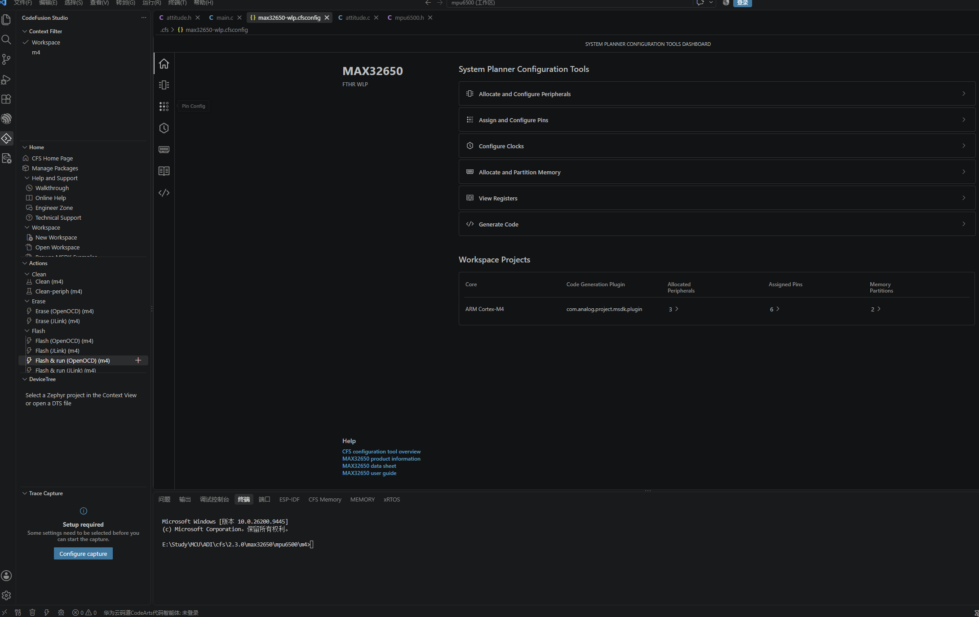Open the Explorer view in the activity bar

6,20
